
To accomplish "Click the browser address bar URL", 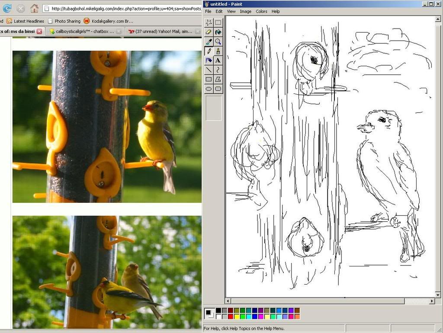I will [126, 9].
